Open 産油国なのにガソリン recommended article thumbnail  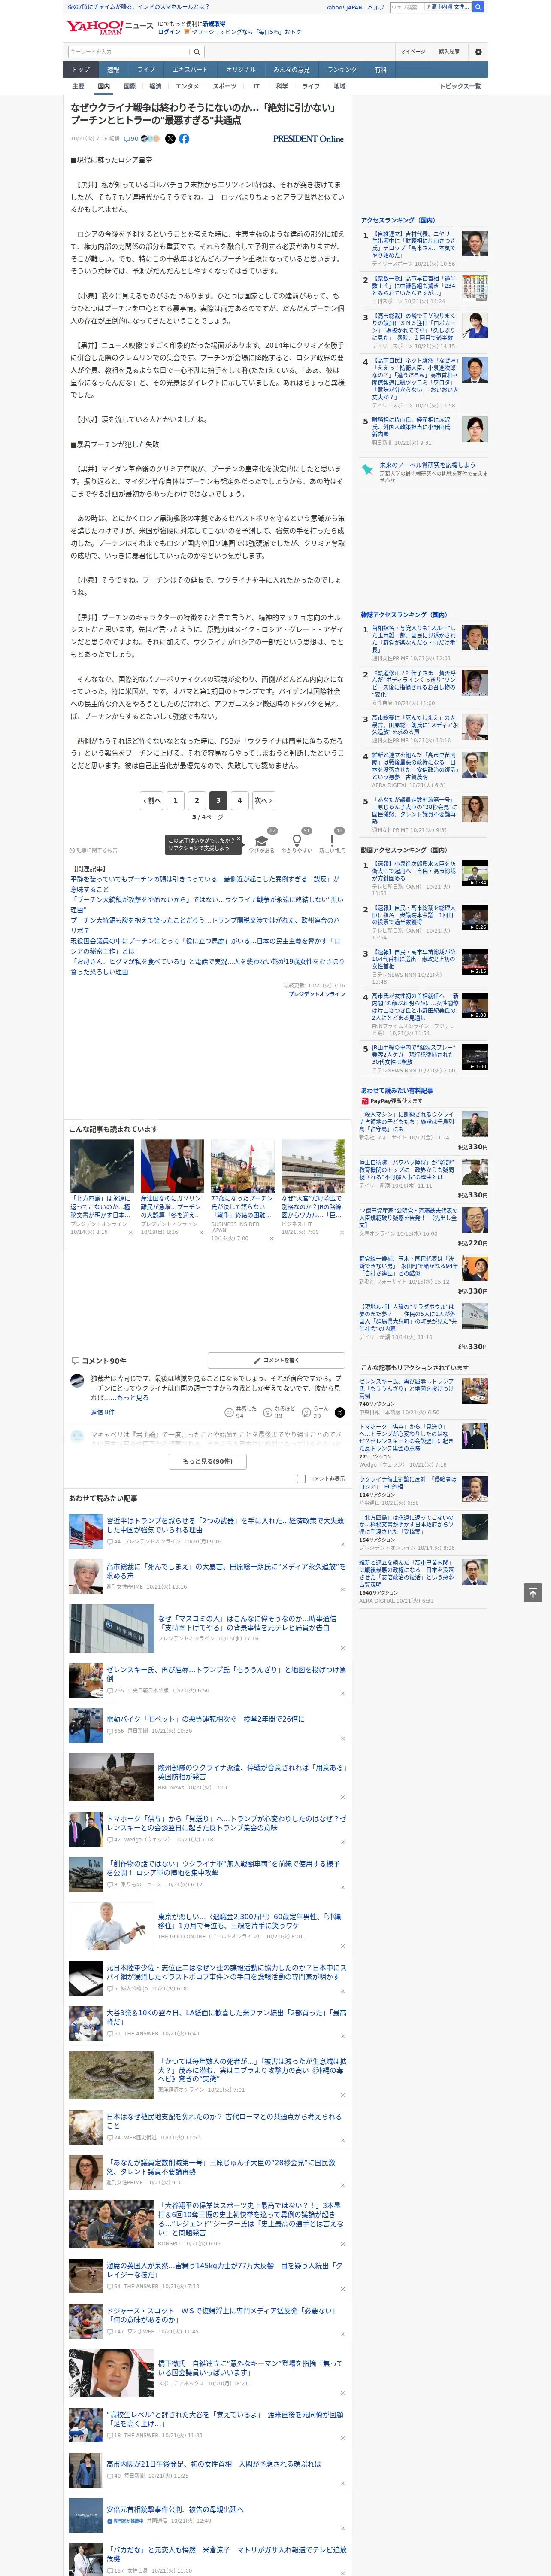coord(172,1167)
